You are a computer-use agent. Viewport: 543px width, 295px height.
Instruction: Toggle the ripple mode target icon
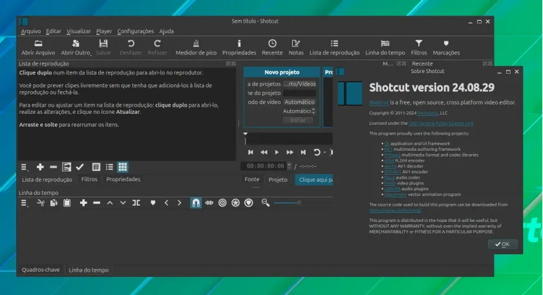pyautogui.click(x=222, y=202)
